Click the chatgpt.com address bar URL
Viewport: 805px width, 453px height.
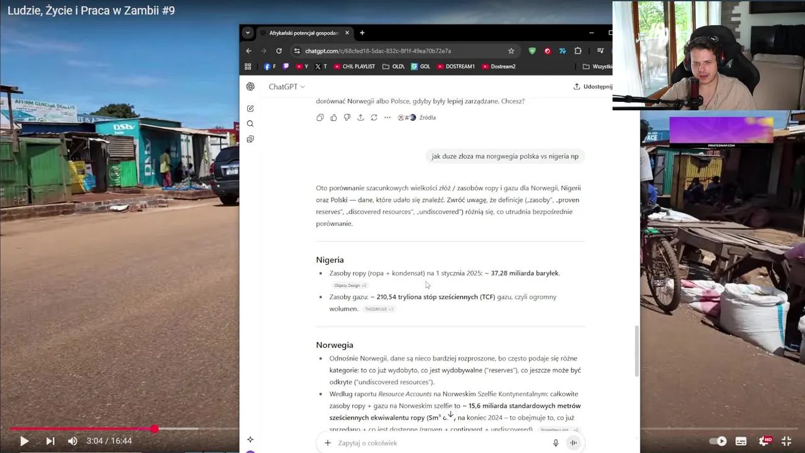[378, 51]
